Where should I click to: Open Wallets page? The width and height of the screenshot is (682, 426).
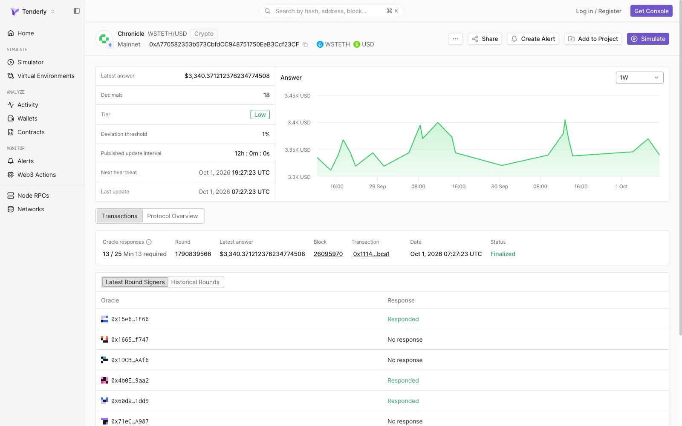click(x=27, y=118)
